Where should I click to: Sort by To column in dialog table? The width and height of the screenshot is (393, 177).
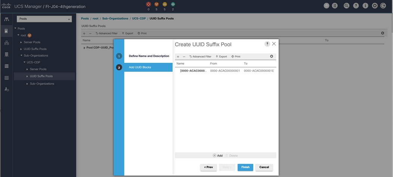pyautogui.click(x=246, y=64)
